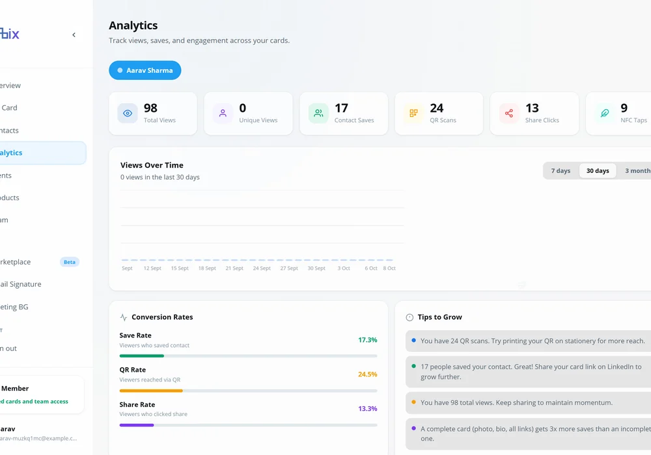Click the tip about sharing on LinkedIn
The image size is (651, 455).
pos(528,372)
